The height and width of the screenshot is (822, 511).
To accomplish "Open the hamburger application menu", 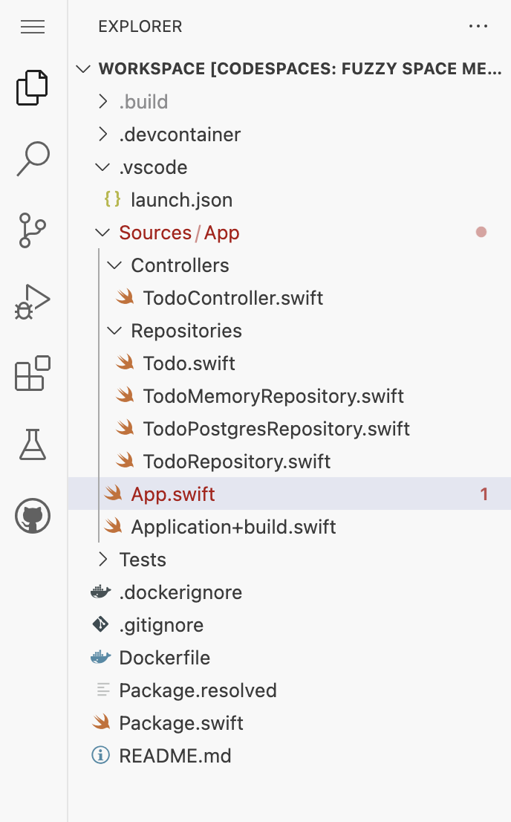I will (33, 27).
